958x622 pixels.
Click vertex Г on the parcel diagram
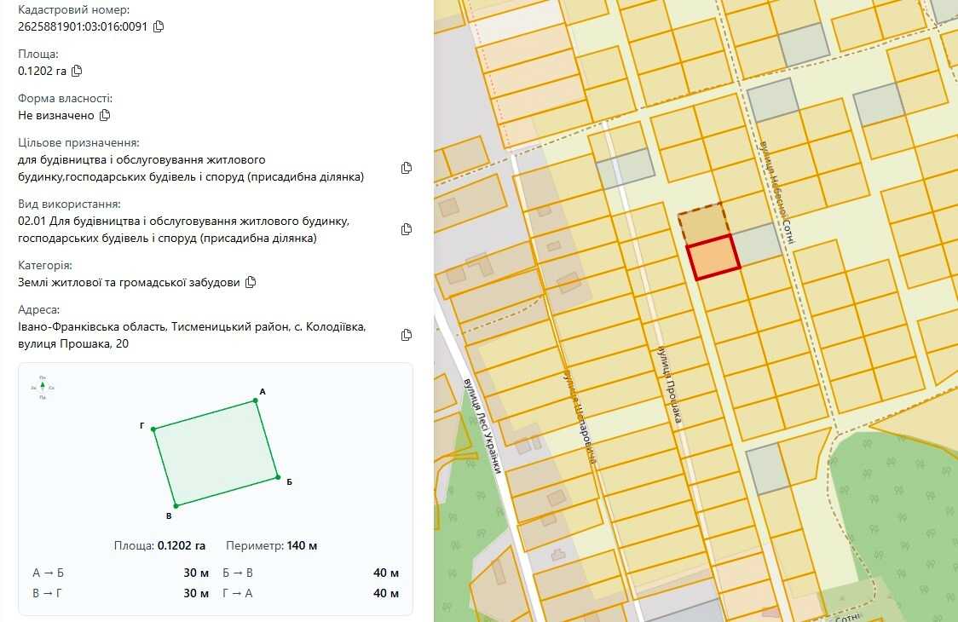point(153,429)
